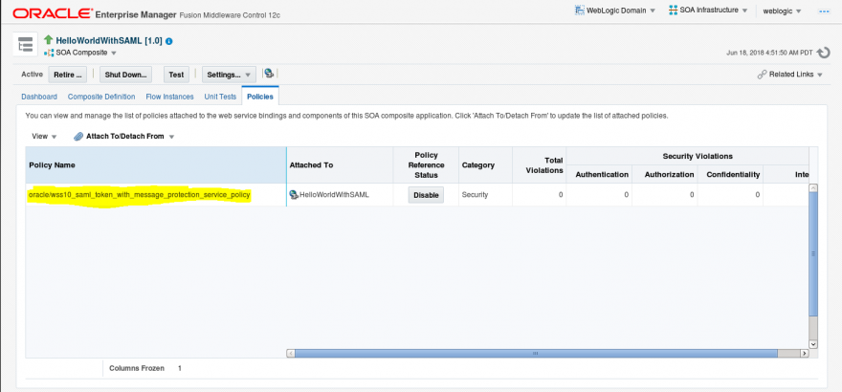Click the HelloWorldWithSAML [1.0] title
The height and width of the screenshot is (392, 842).
109,41
